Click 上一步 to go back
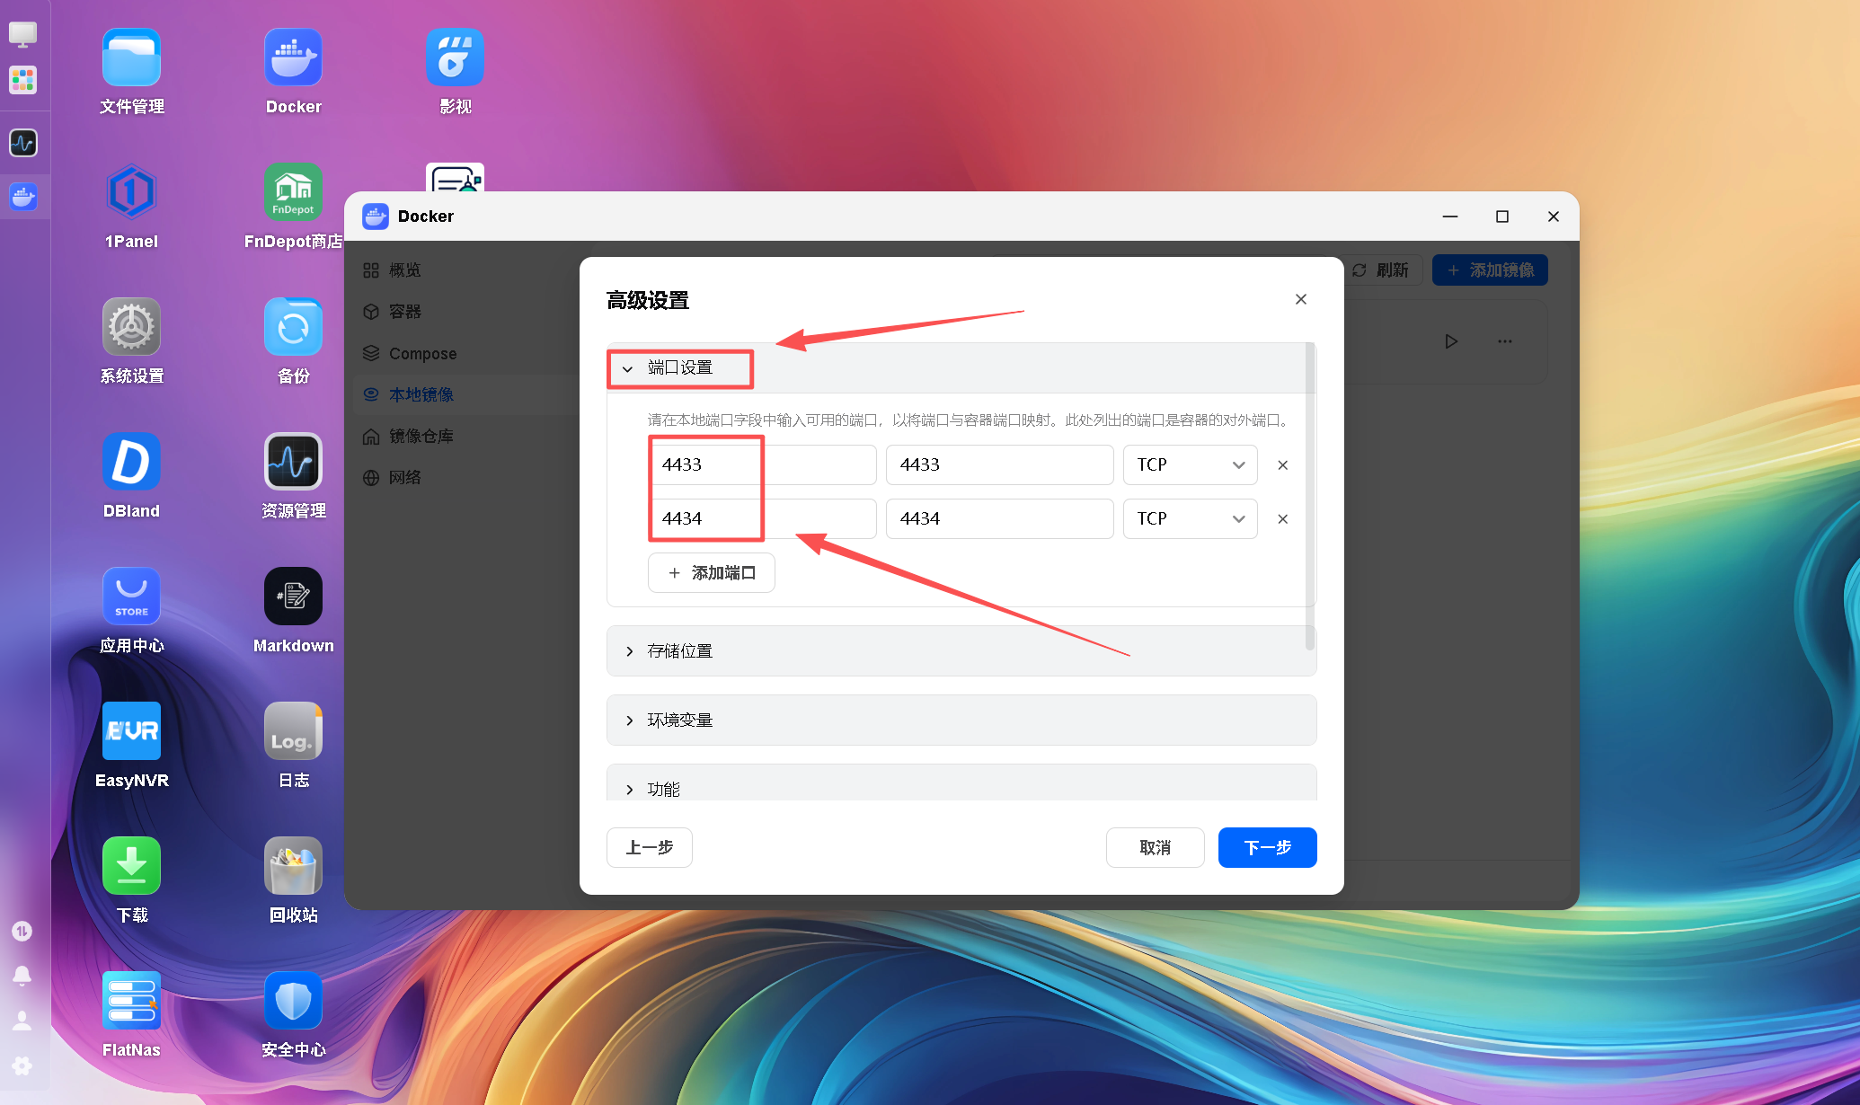The width and height of the screenshot is (1860, 1105). 650,848
